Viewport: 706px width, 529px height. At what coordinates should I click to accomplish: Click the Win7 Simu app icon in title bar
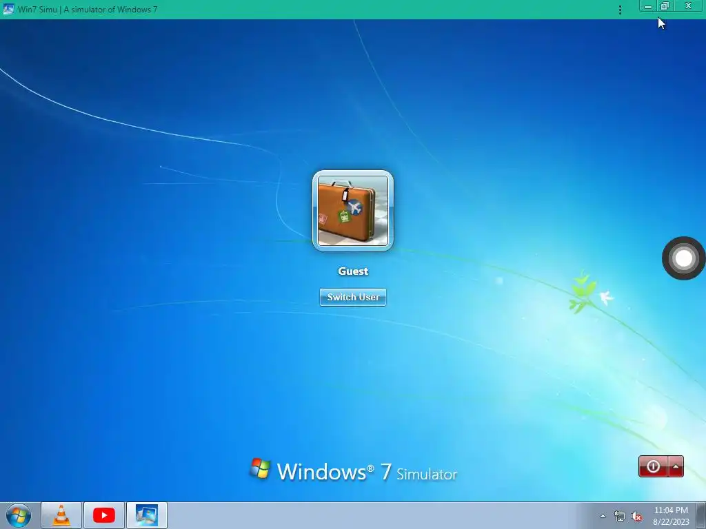click(8, 8)
